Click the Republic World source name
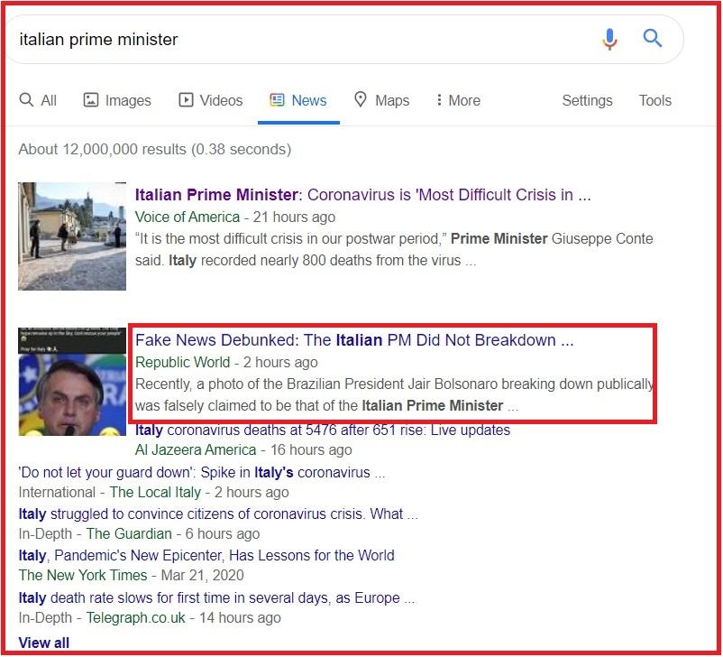This screenshot has width=723, height=657. tap(183, 363)
